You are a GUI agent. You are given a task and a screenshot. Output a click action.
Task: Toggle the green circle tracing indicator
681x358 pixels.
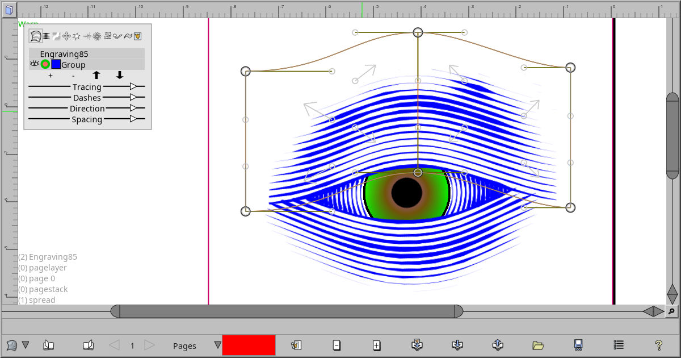click(45, 64)
